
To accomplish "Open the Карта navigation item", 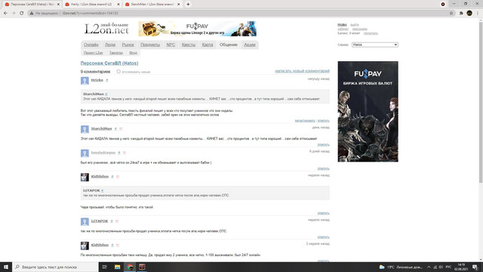I will 208,45.
